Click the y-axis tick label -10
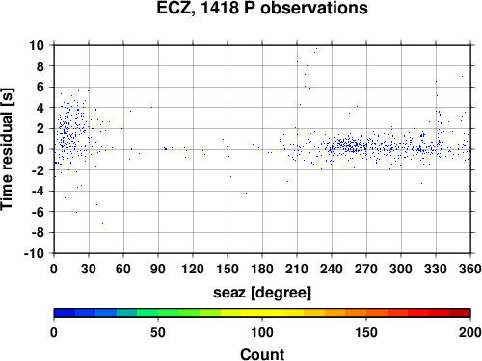The image size is (482, 361). point(35,253)
